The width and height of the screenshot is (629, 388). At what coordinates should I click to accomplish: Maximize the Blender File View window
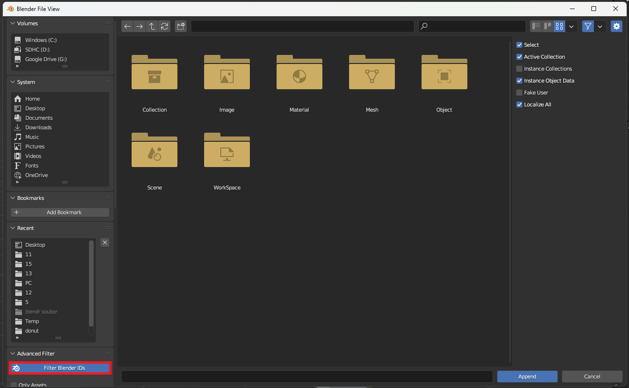tap(594, 9)
